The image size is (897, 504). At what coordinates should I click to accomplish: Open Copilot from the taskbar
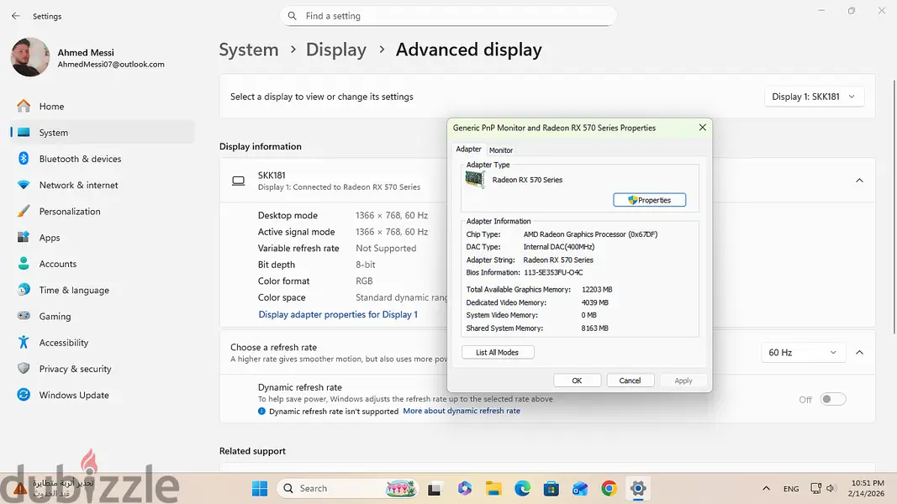point(465,489)
